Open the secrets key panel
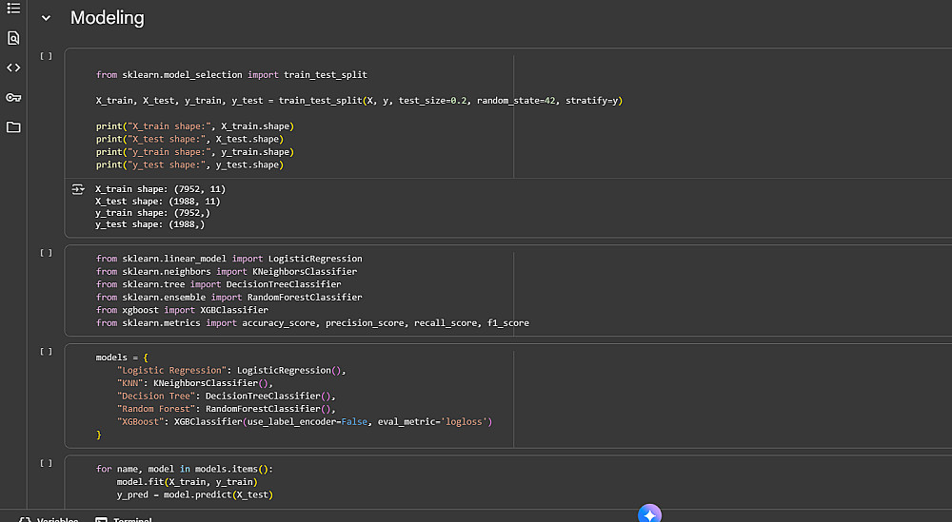The image size is (952, 522). pos(13,98)
